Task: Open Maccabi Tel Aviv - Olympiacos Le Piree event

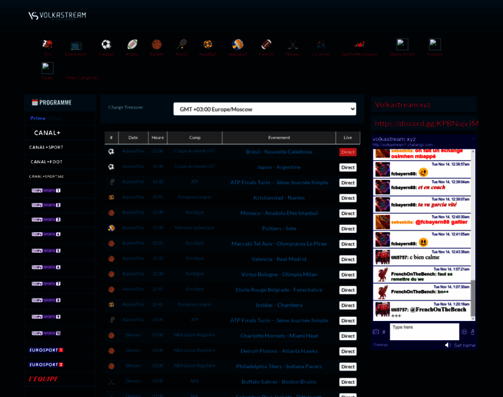Action: pos(279,243)
